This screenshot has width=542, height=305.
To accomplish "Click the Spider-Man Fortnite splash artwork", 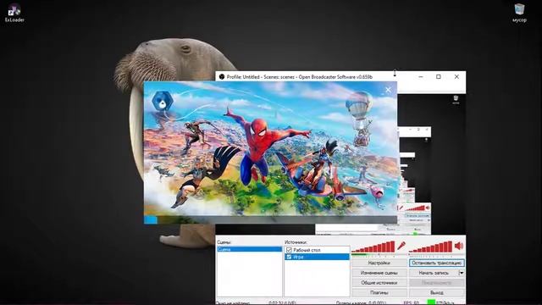I will (x=270, y=149).
